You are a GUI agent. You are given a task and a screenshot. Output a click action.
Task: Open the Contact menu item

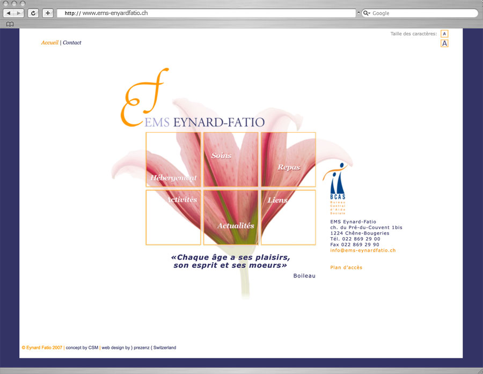(72, 42)
